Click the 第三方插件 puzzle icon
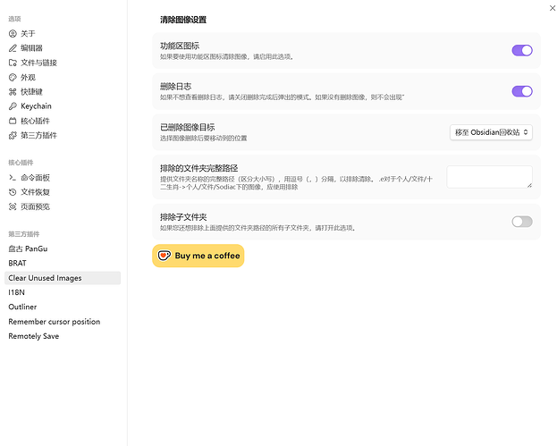Viewport: 557px width, 446px height. pyautogui.click(x=13, y=135)
